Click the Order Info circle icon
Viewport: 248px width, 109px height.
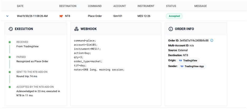point(171,29)
